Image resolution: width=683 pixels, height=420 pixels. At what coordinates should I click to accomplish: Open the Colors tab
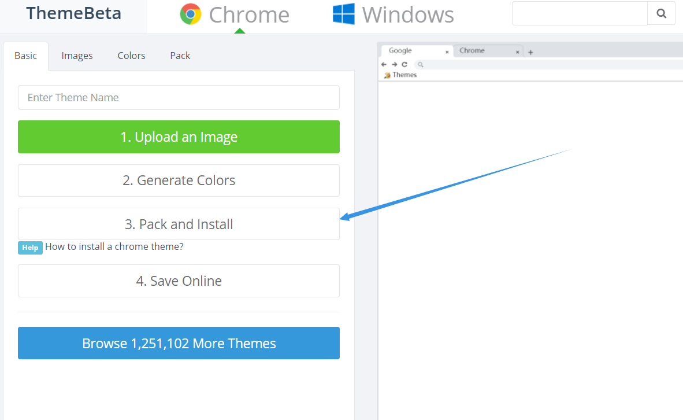[131, 56]
